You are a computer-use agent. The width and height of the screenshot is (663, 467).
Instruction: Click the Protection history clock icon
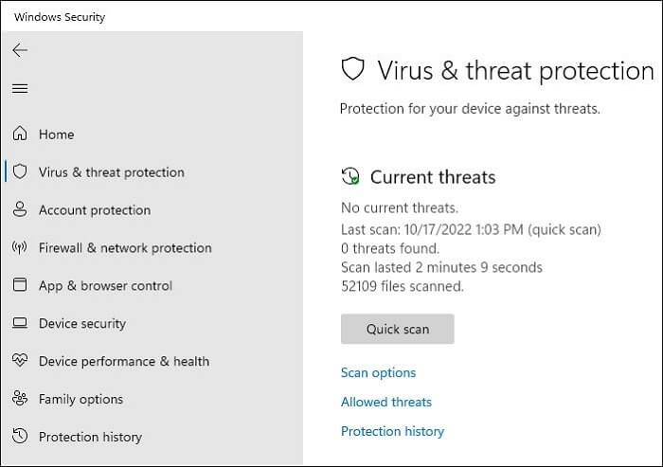click(x=20, y=437)
